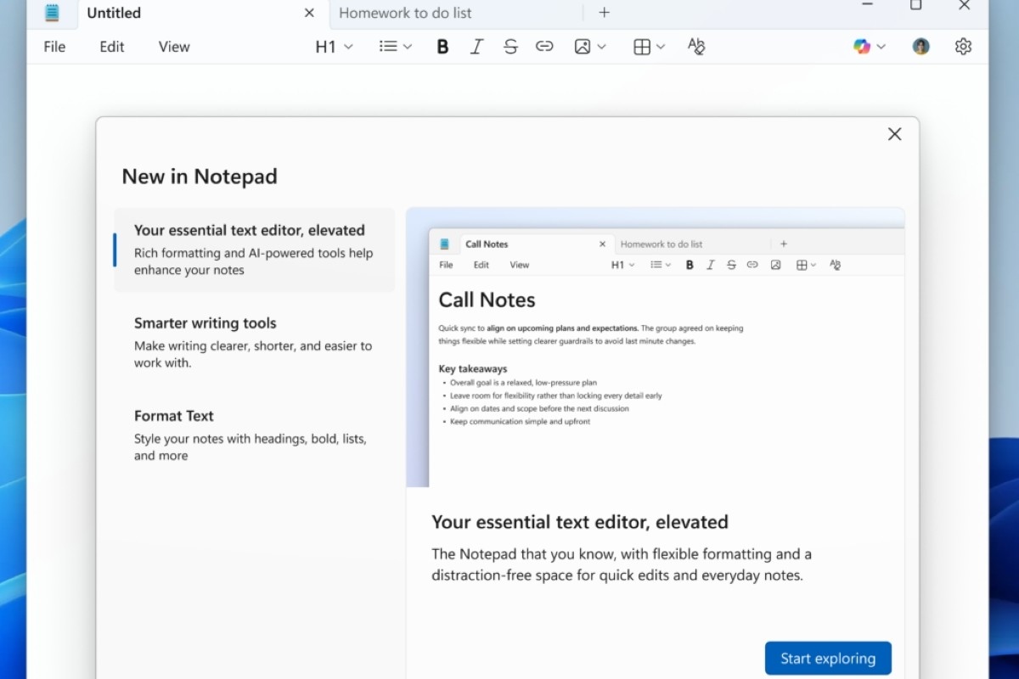
Task: Apply strikethrough formatting
Action: point(510,47)
